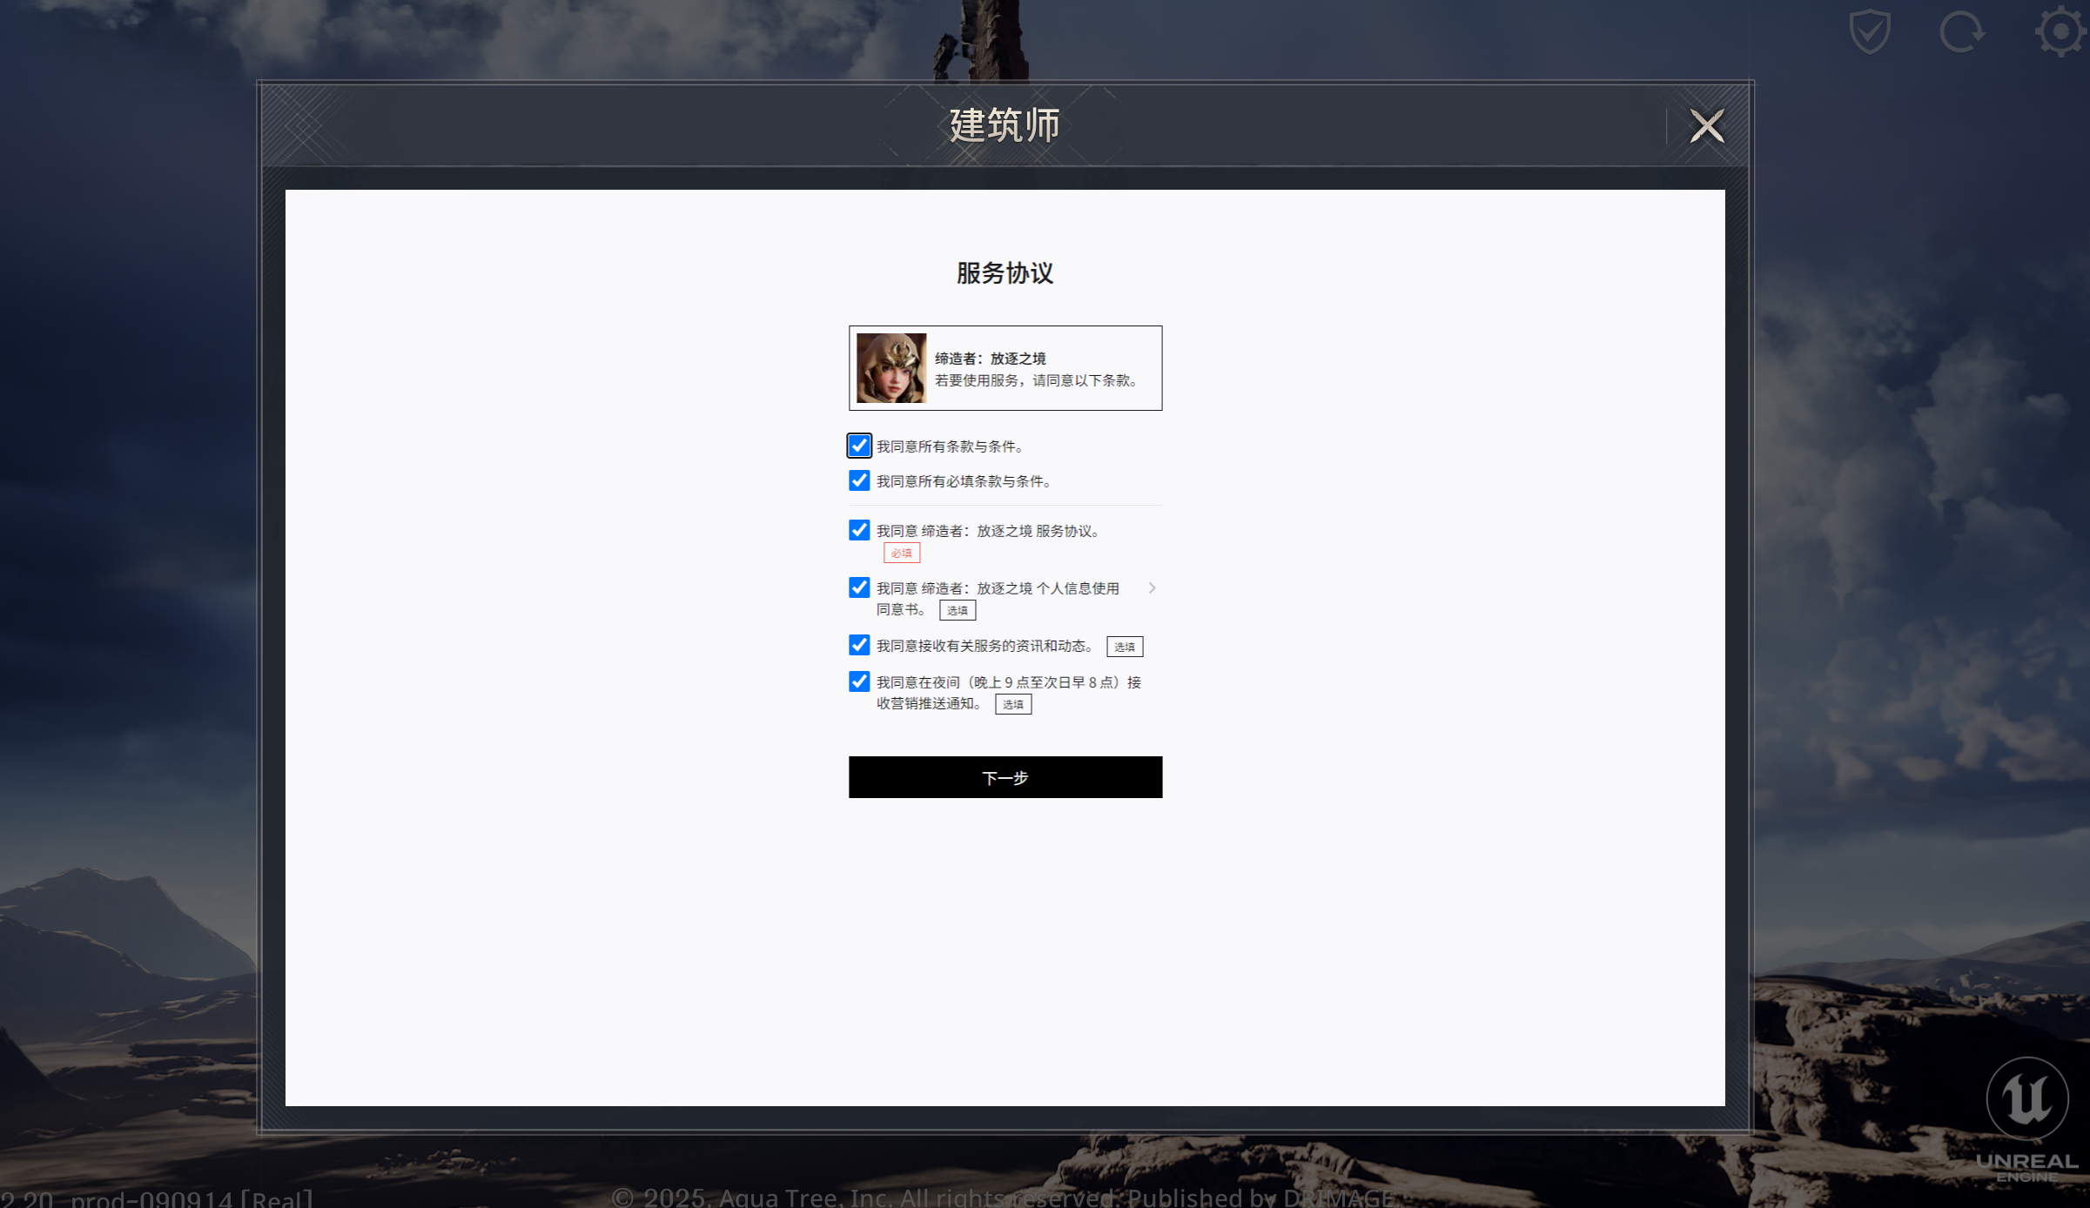Click the 选填 tag beside 营销推送通知
The width and height of the screenshot is (2090, 1208).
1013,704
